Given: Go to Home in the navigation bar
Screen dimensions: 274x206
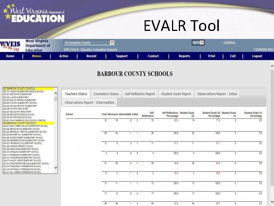Looking at the screenshot, I should pyautogui.click(x=10, y=56).
